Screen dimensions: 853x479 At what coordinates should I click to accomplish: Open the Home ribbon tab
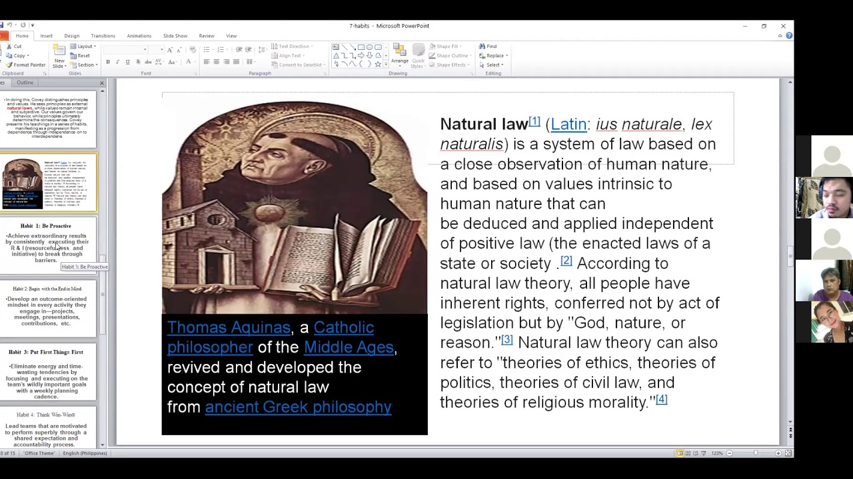click(x=22, y=36)
